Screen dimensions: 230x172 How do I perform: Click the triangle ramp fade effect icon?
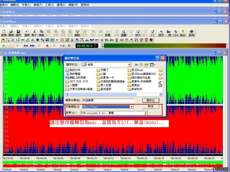point(28,40)
